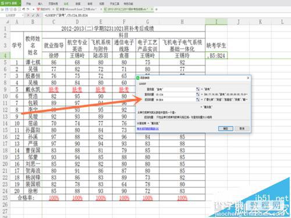The width and height of the screenshot is (291, 218).
Task: Add a new document tab with plus icon
Action: click(157, 9)
